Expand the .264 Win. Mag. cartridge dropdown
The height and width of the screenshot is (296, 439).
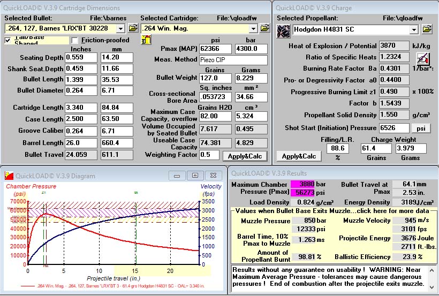(253, 28)
